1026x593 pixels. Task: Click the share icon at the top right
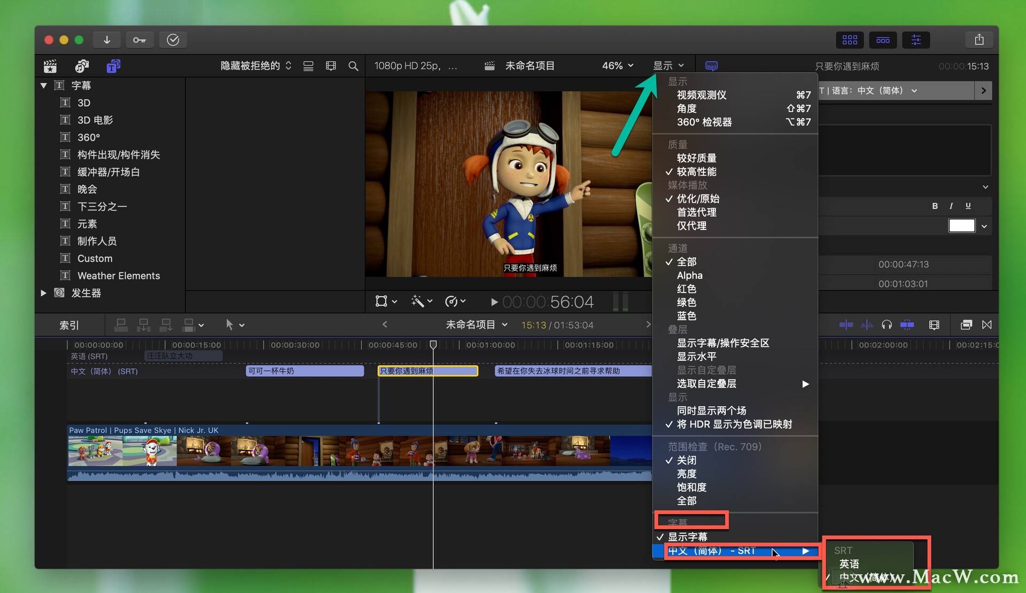pos(979,39)
